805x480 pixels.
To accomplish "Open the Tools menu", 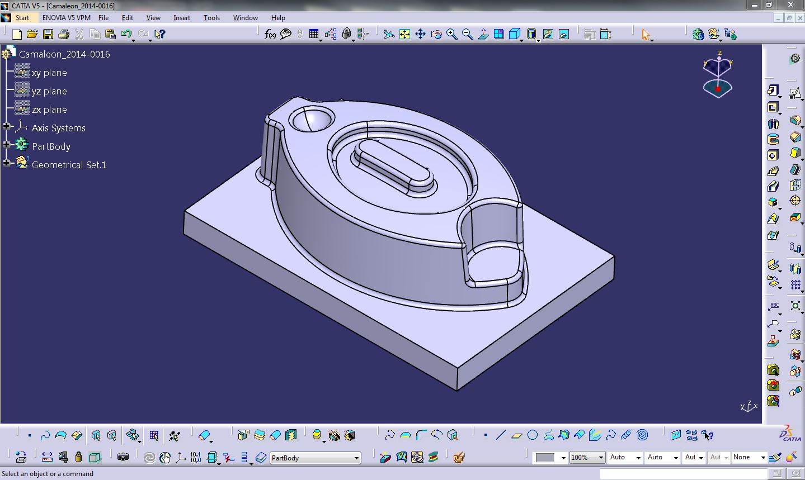I will tap(211, 18).
